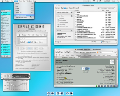Skip to the next track in the player

(9, 76)
